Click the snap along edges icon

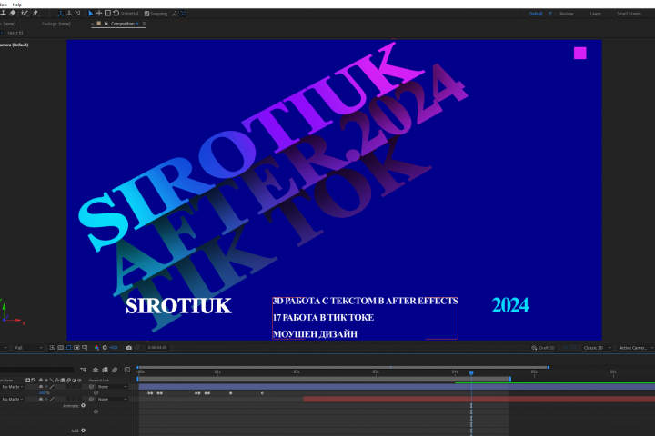point(174,14)
